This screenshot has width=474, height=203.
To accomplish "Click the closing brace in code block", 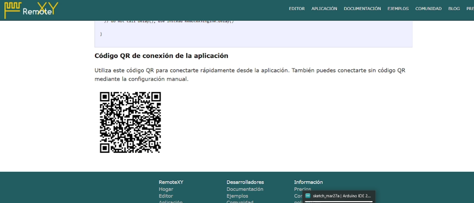I will tap(101, 34).
